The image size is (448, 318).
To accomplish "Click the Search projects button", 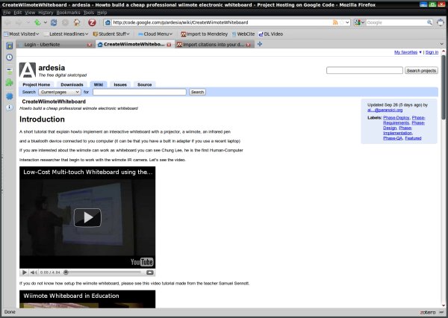I will 420,70.
